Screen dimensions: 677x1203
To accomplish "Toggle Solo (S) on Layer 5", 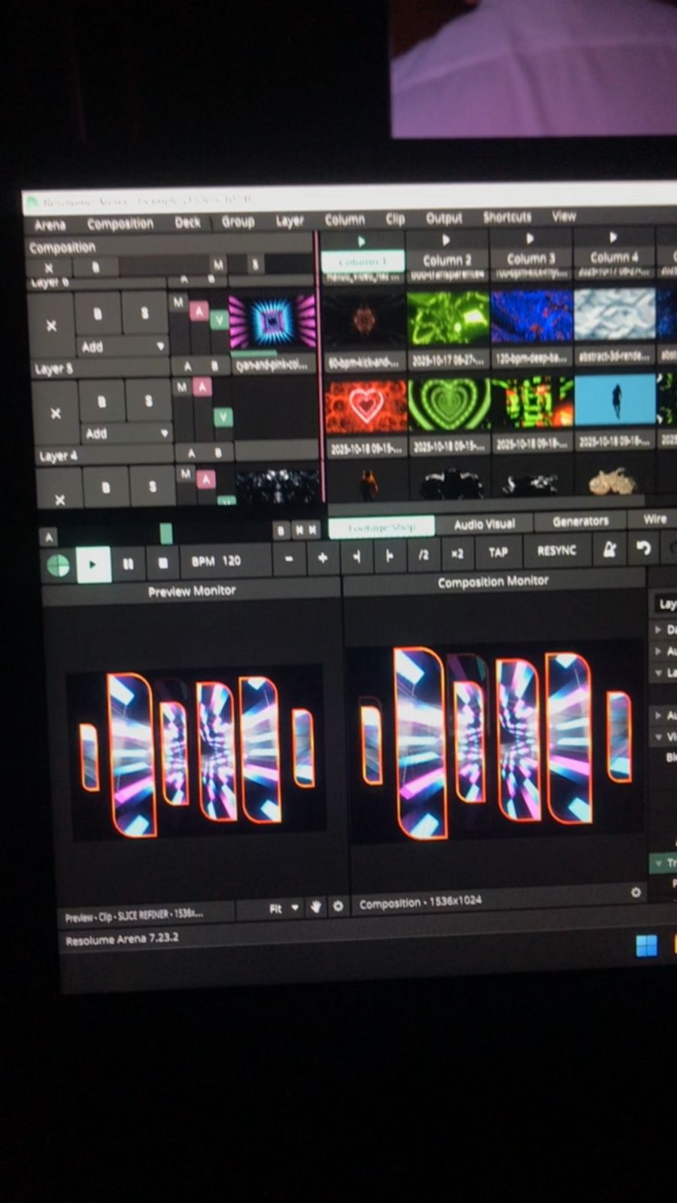I will [x=144, y=314].
